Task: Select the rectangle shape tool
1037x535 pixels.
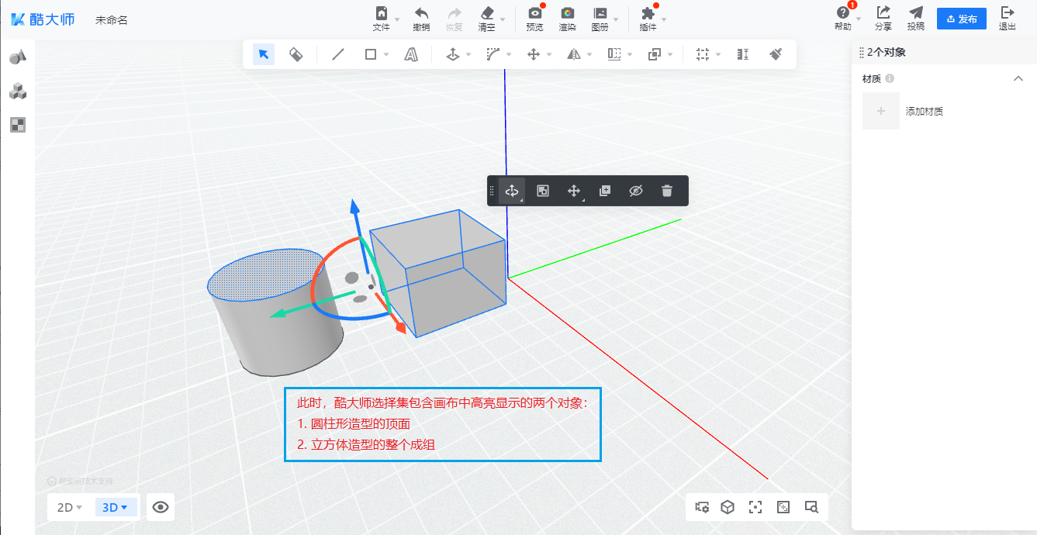Action: (371, 54)
